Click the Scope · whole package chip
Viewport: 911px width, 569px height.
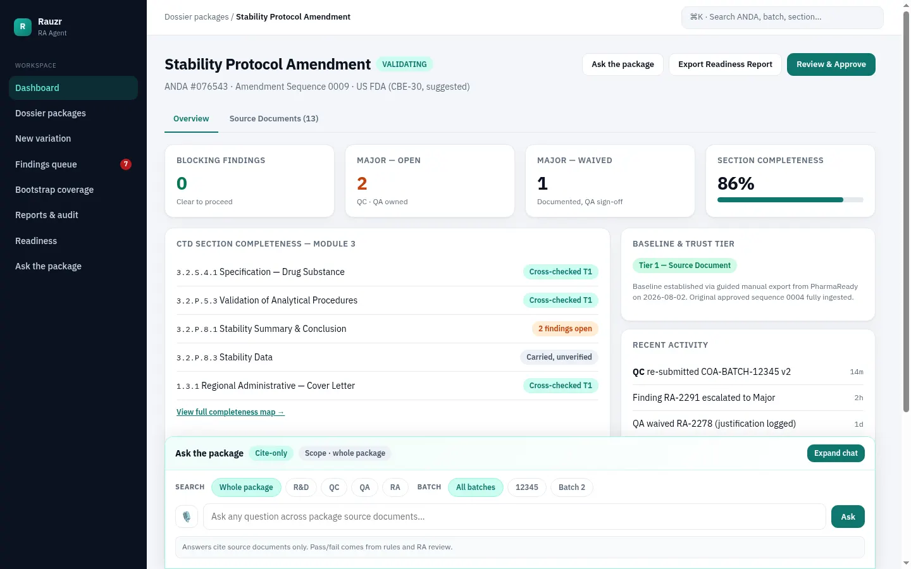[345, 453]
